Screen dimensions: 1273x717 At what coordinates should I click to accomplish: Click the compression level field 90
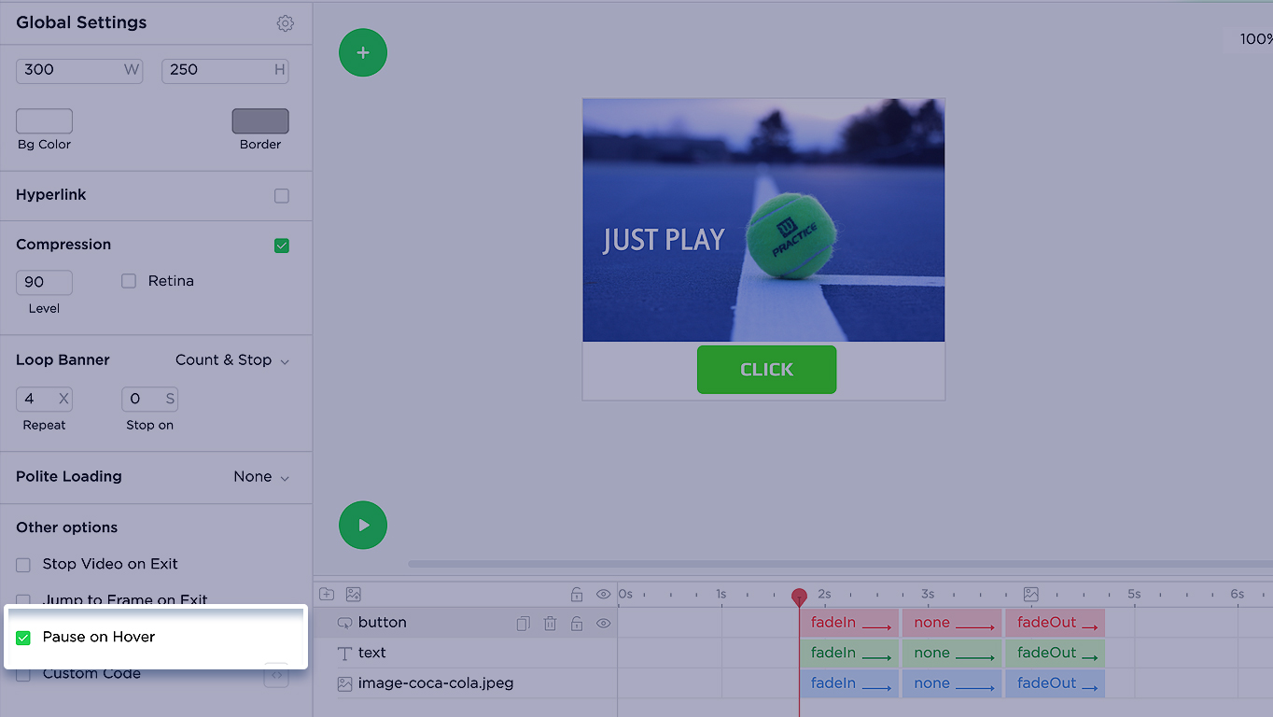44,282
